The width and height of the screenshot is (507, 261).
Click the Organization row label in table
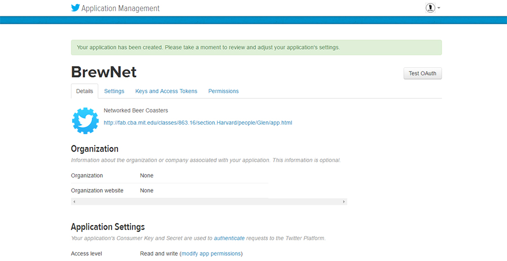click(x=87, y=176)
